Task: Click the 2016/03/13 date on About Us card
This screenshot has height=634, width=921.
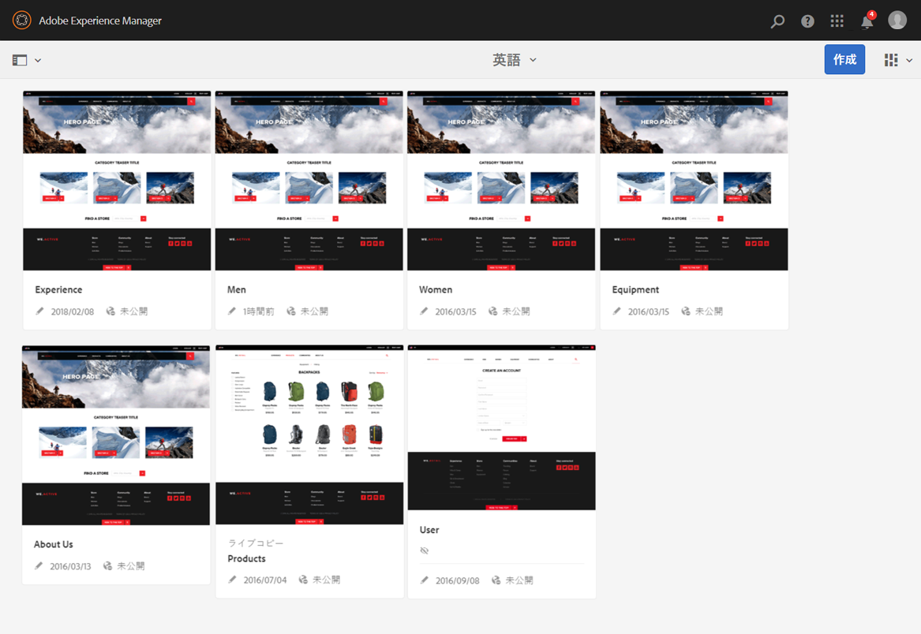Action: pos(70,566)
